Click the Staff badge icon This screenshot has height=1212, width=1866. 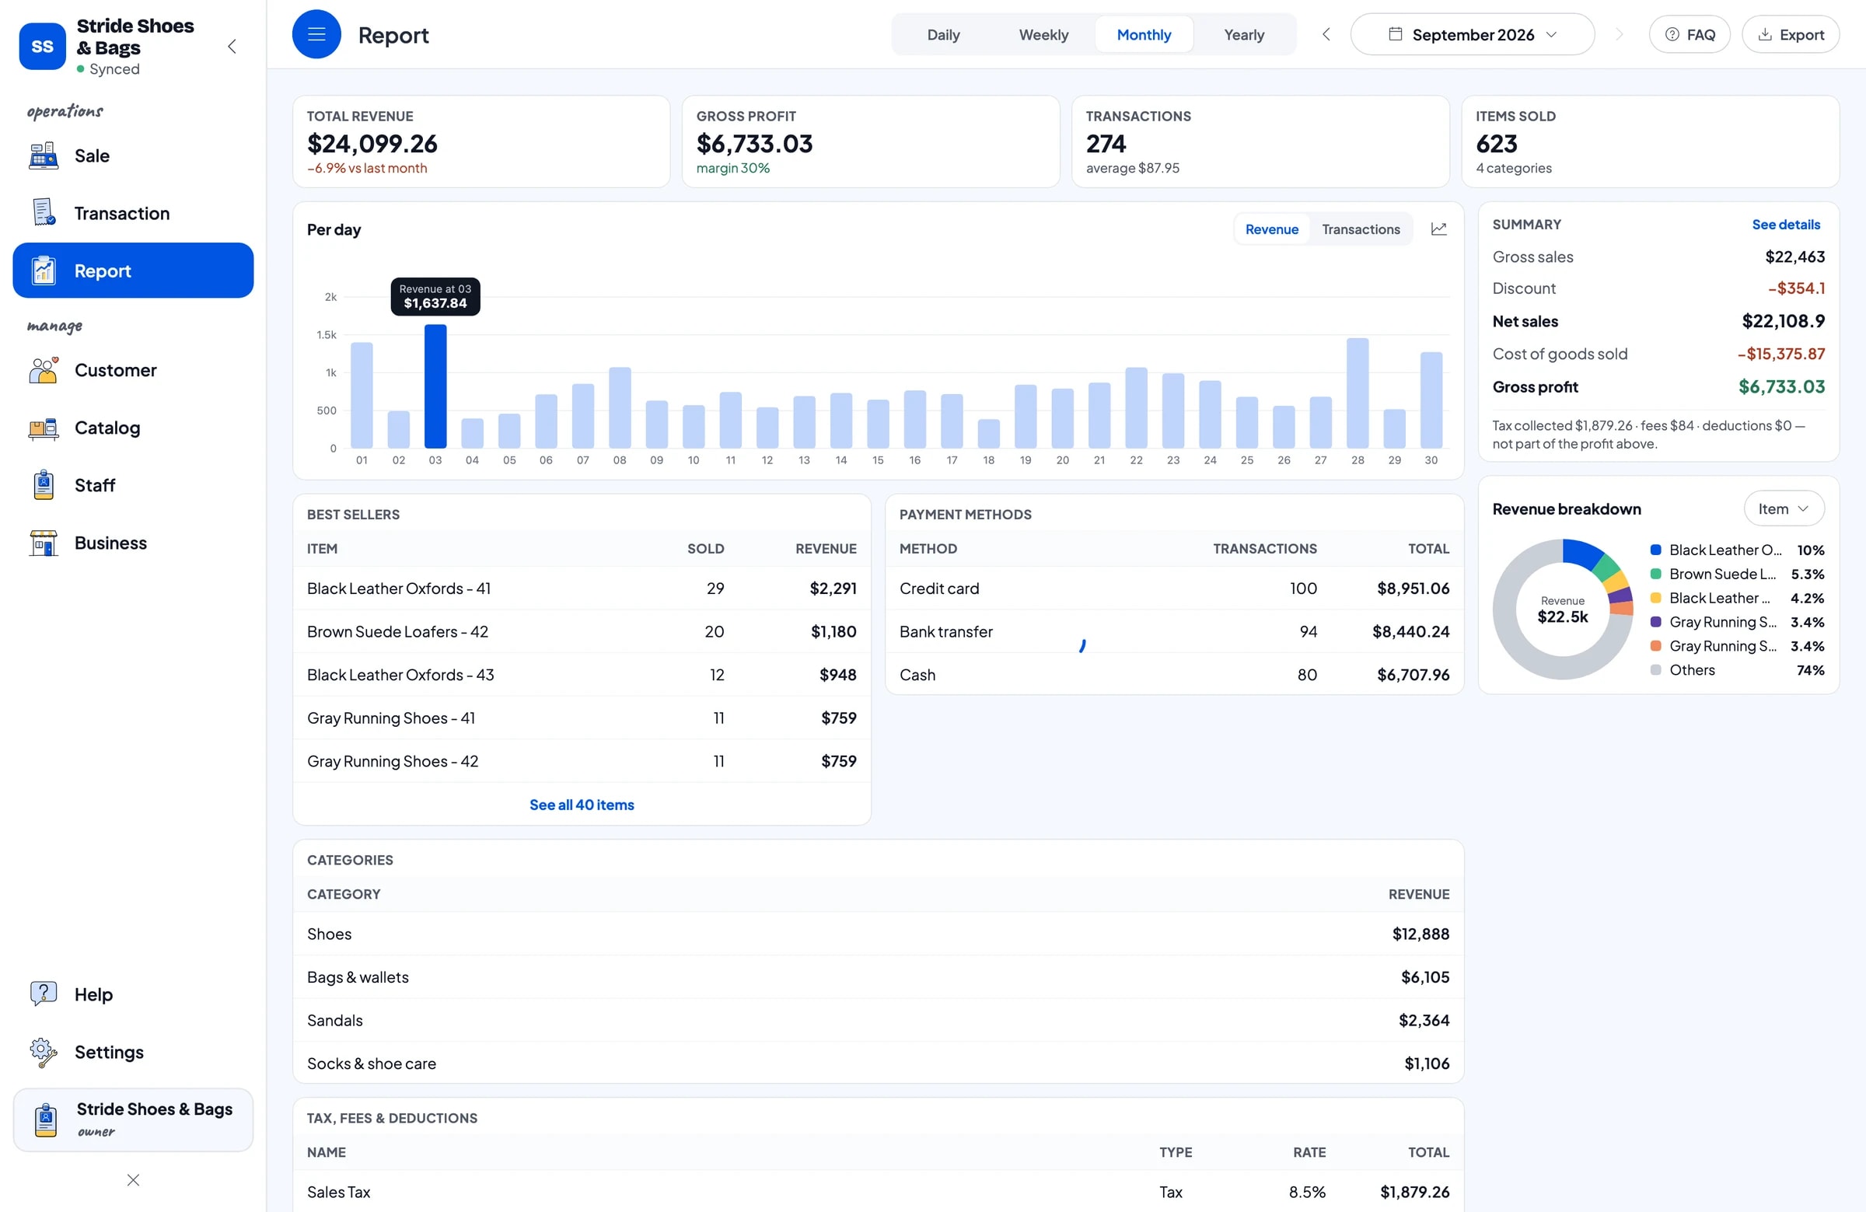point(44,485)
